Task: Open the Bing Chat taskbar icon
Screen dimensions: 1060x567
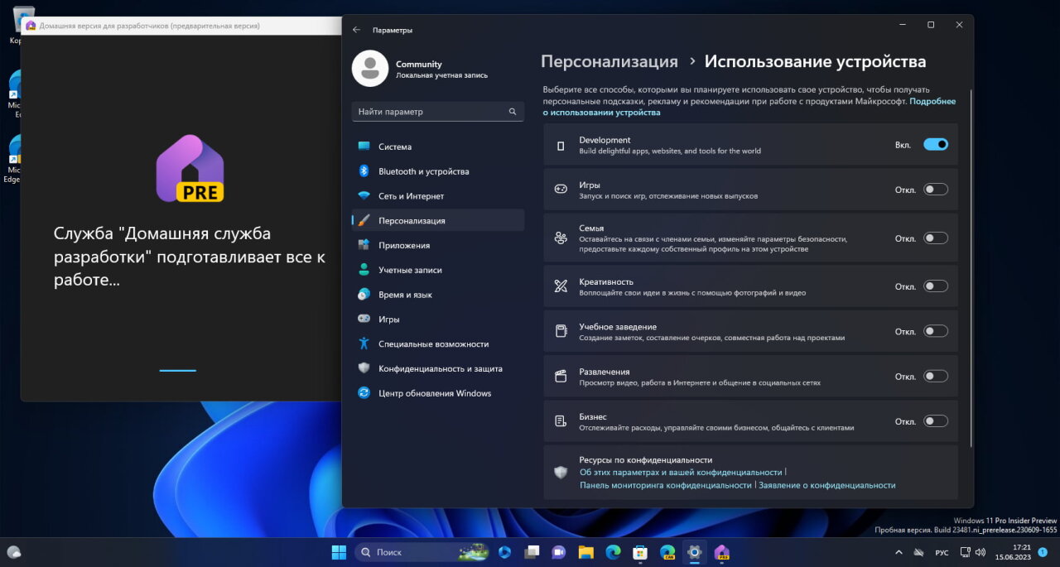Action: (x=504, y=552)
